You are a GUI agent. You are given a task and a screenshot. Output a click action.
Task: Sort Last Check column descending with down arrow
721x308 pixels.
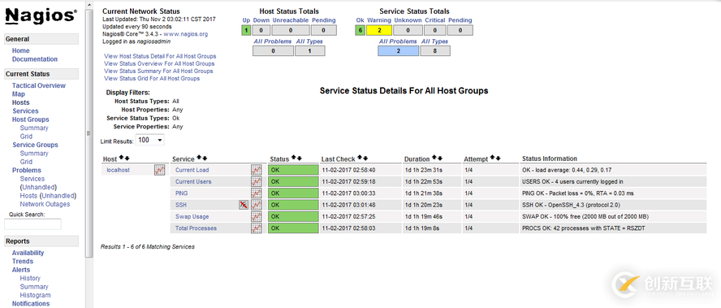pos(365,158)
